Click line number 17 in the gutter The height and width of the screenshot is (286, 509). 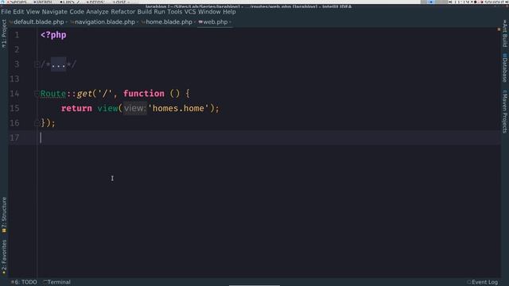[14, 137]
